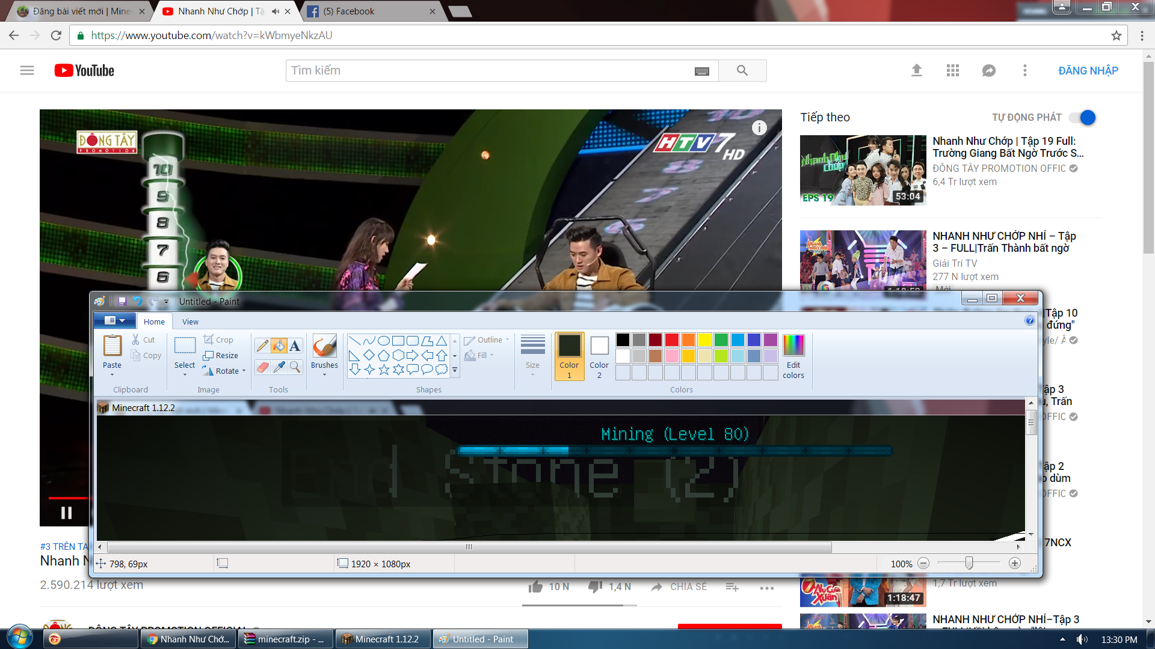The width and height of the screenshot is (1155, 649).
Task: Switch to the View ribbon tab
Action: [x=190, y=321]
